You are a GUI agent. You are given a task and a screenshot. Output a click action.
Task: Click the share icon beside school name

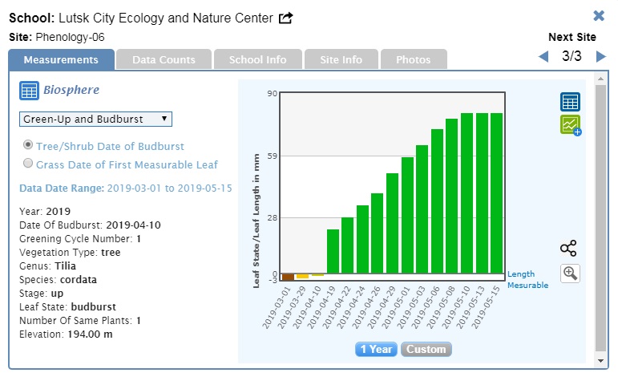point(285,18)
